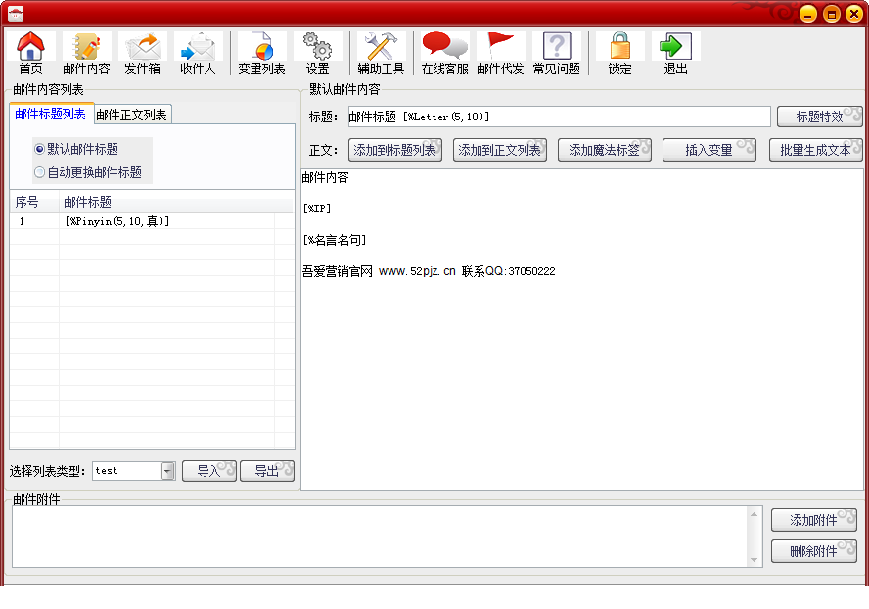Click the attachment list scroll down arrow
The height and width of the screenshot is (609, 869).
(x=754, y=560)
